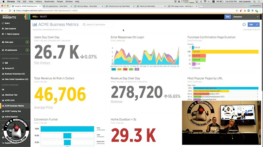Click the Bluetooth icon in menu bar
This screenshot has width=263, height=147.
click(x=201, y=1)
